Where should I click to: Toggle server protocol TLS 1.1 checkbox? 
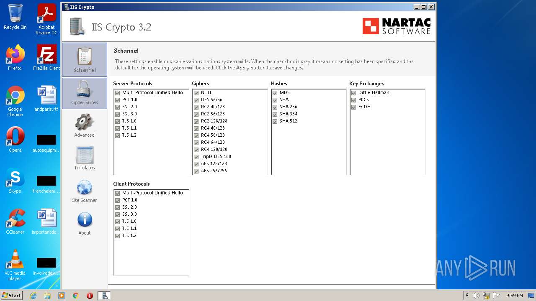click(117, 128)
